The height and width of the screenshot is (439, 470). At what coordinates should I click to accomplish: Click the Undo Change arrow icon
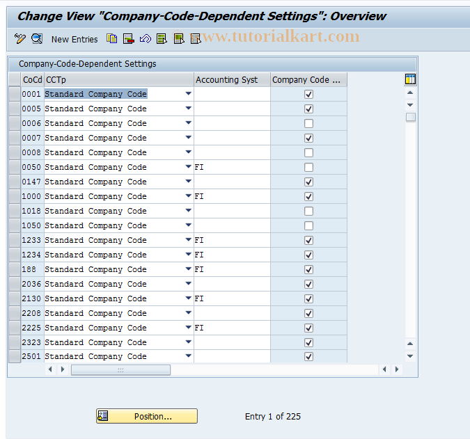pyautogui.click(x=145, y=39)
